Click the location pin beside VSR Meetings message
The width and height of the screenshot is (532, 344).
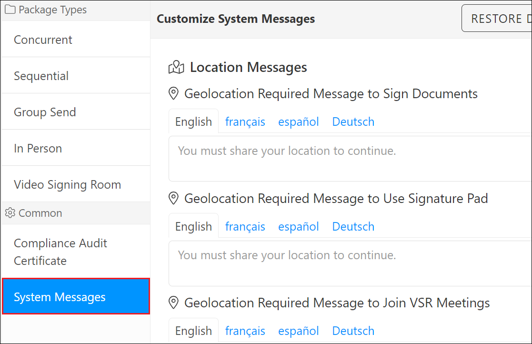point(173,303)
